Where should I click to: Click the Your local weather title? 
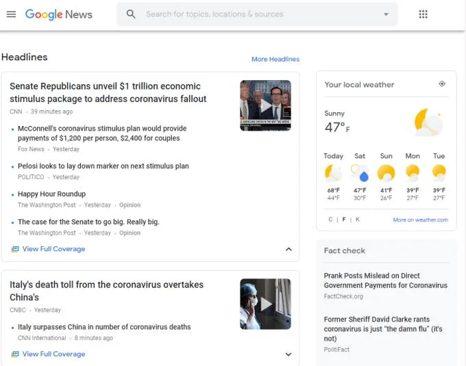[359, 85]
